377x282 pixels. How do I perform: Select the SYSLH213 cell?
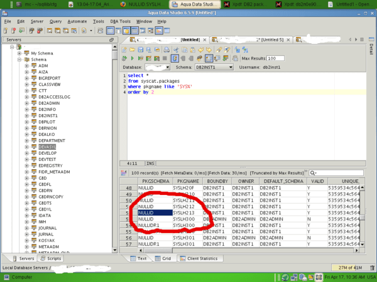(187, 212)
